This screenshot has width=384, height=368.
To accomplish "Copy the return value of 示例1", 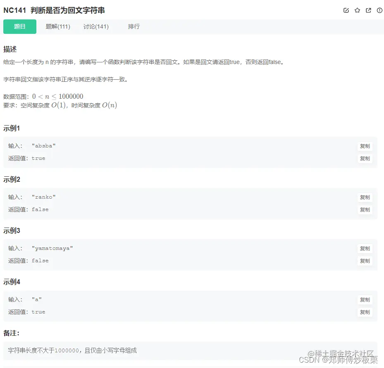I will point(365,158).
